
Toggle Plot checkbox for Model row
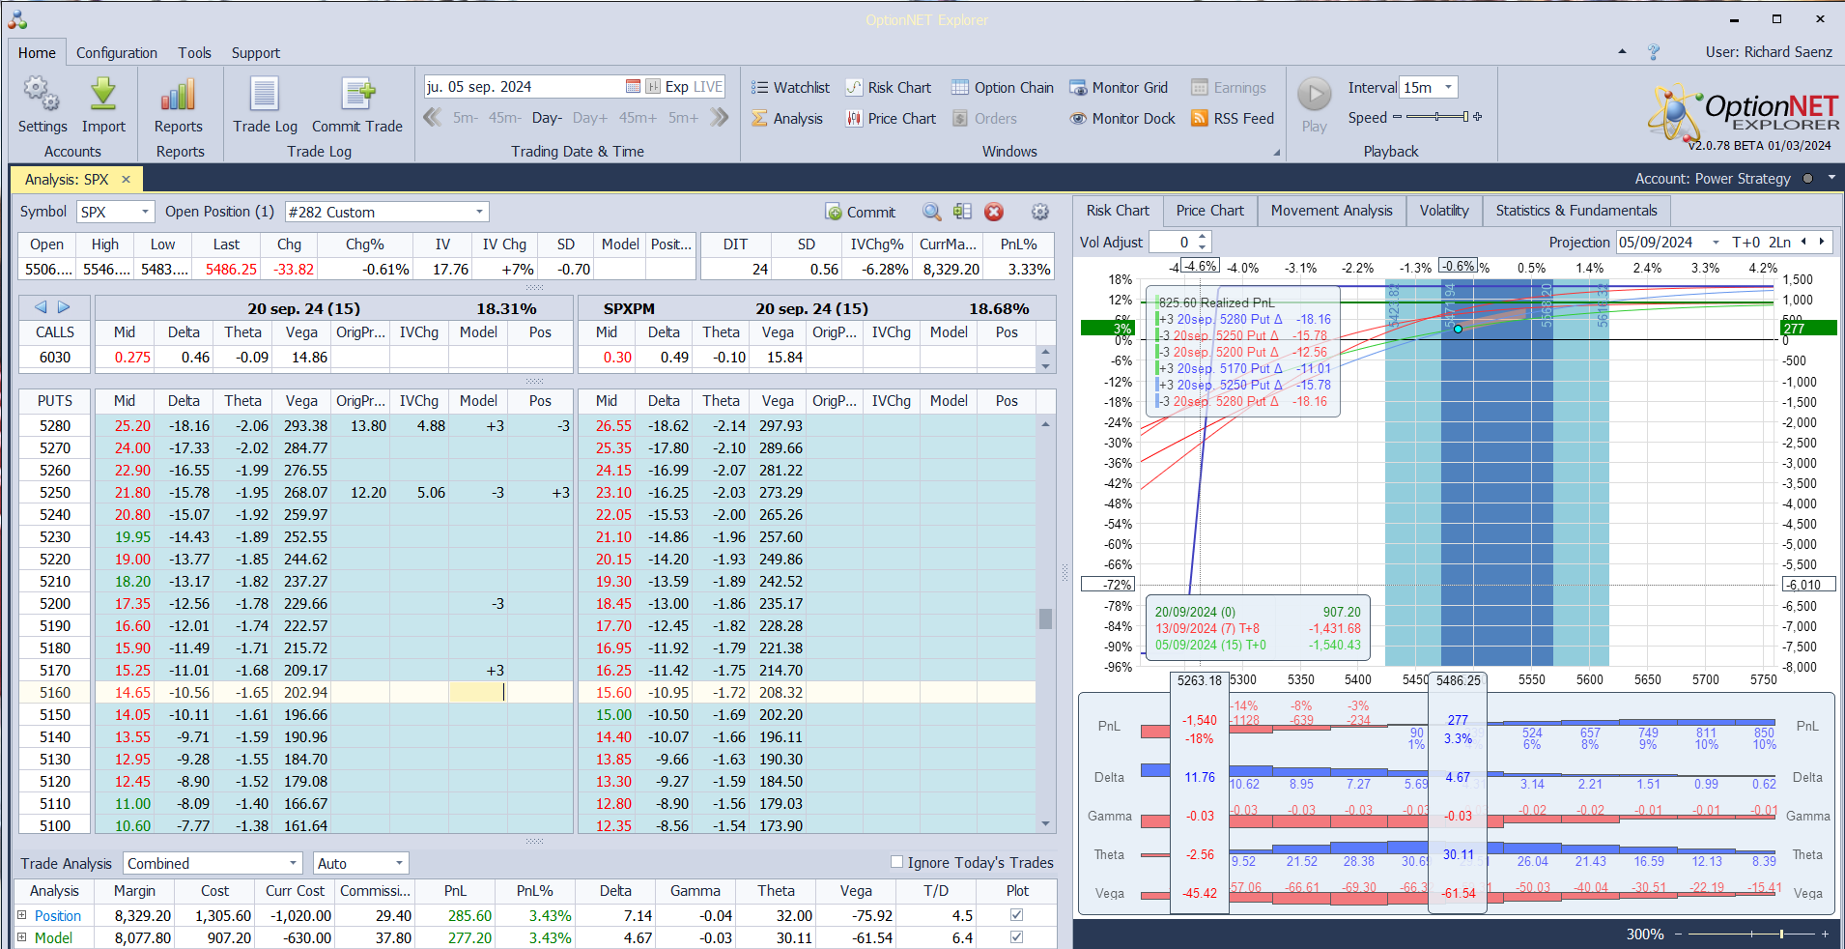coord(1016,936)
